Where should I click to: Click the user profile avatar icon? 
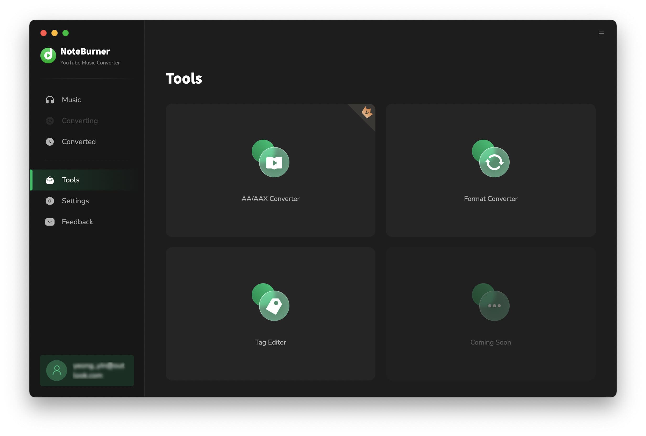coord(57,370)
